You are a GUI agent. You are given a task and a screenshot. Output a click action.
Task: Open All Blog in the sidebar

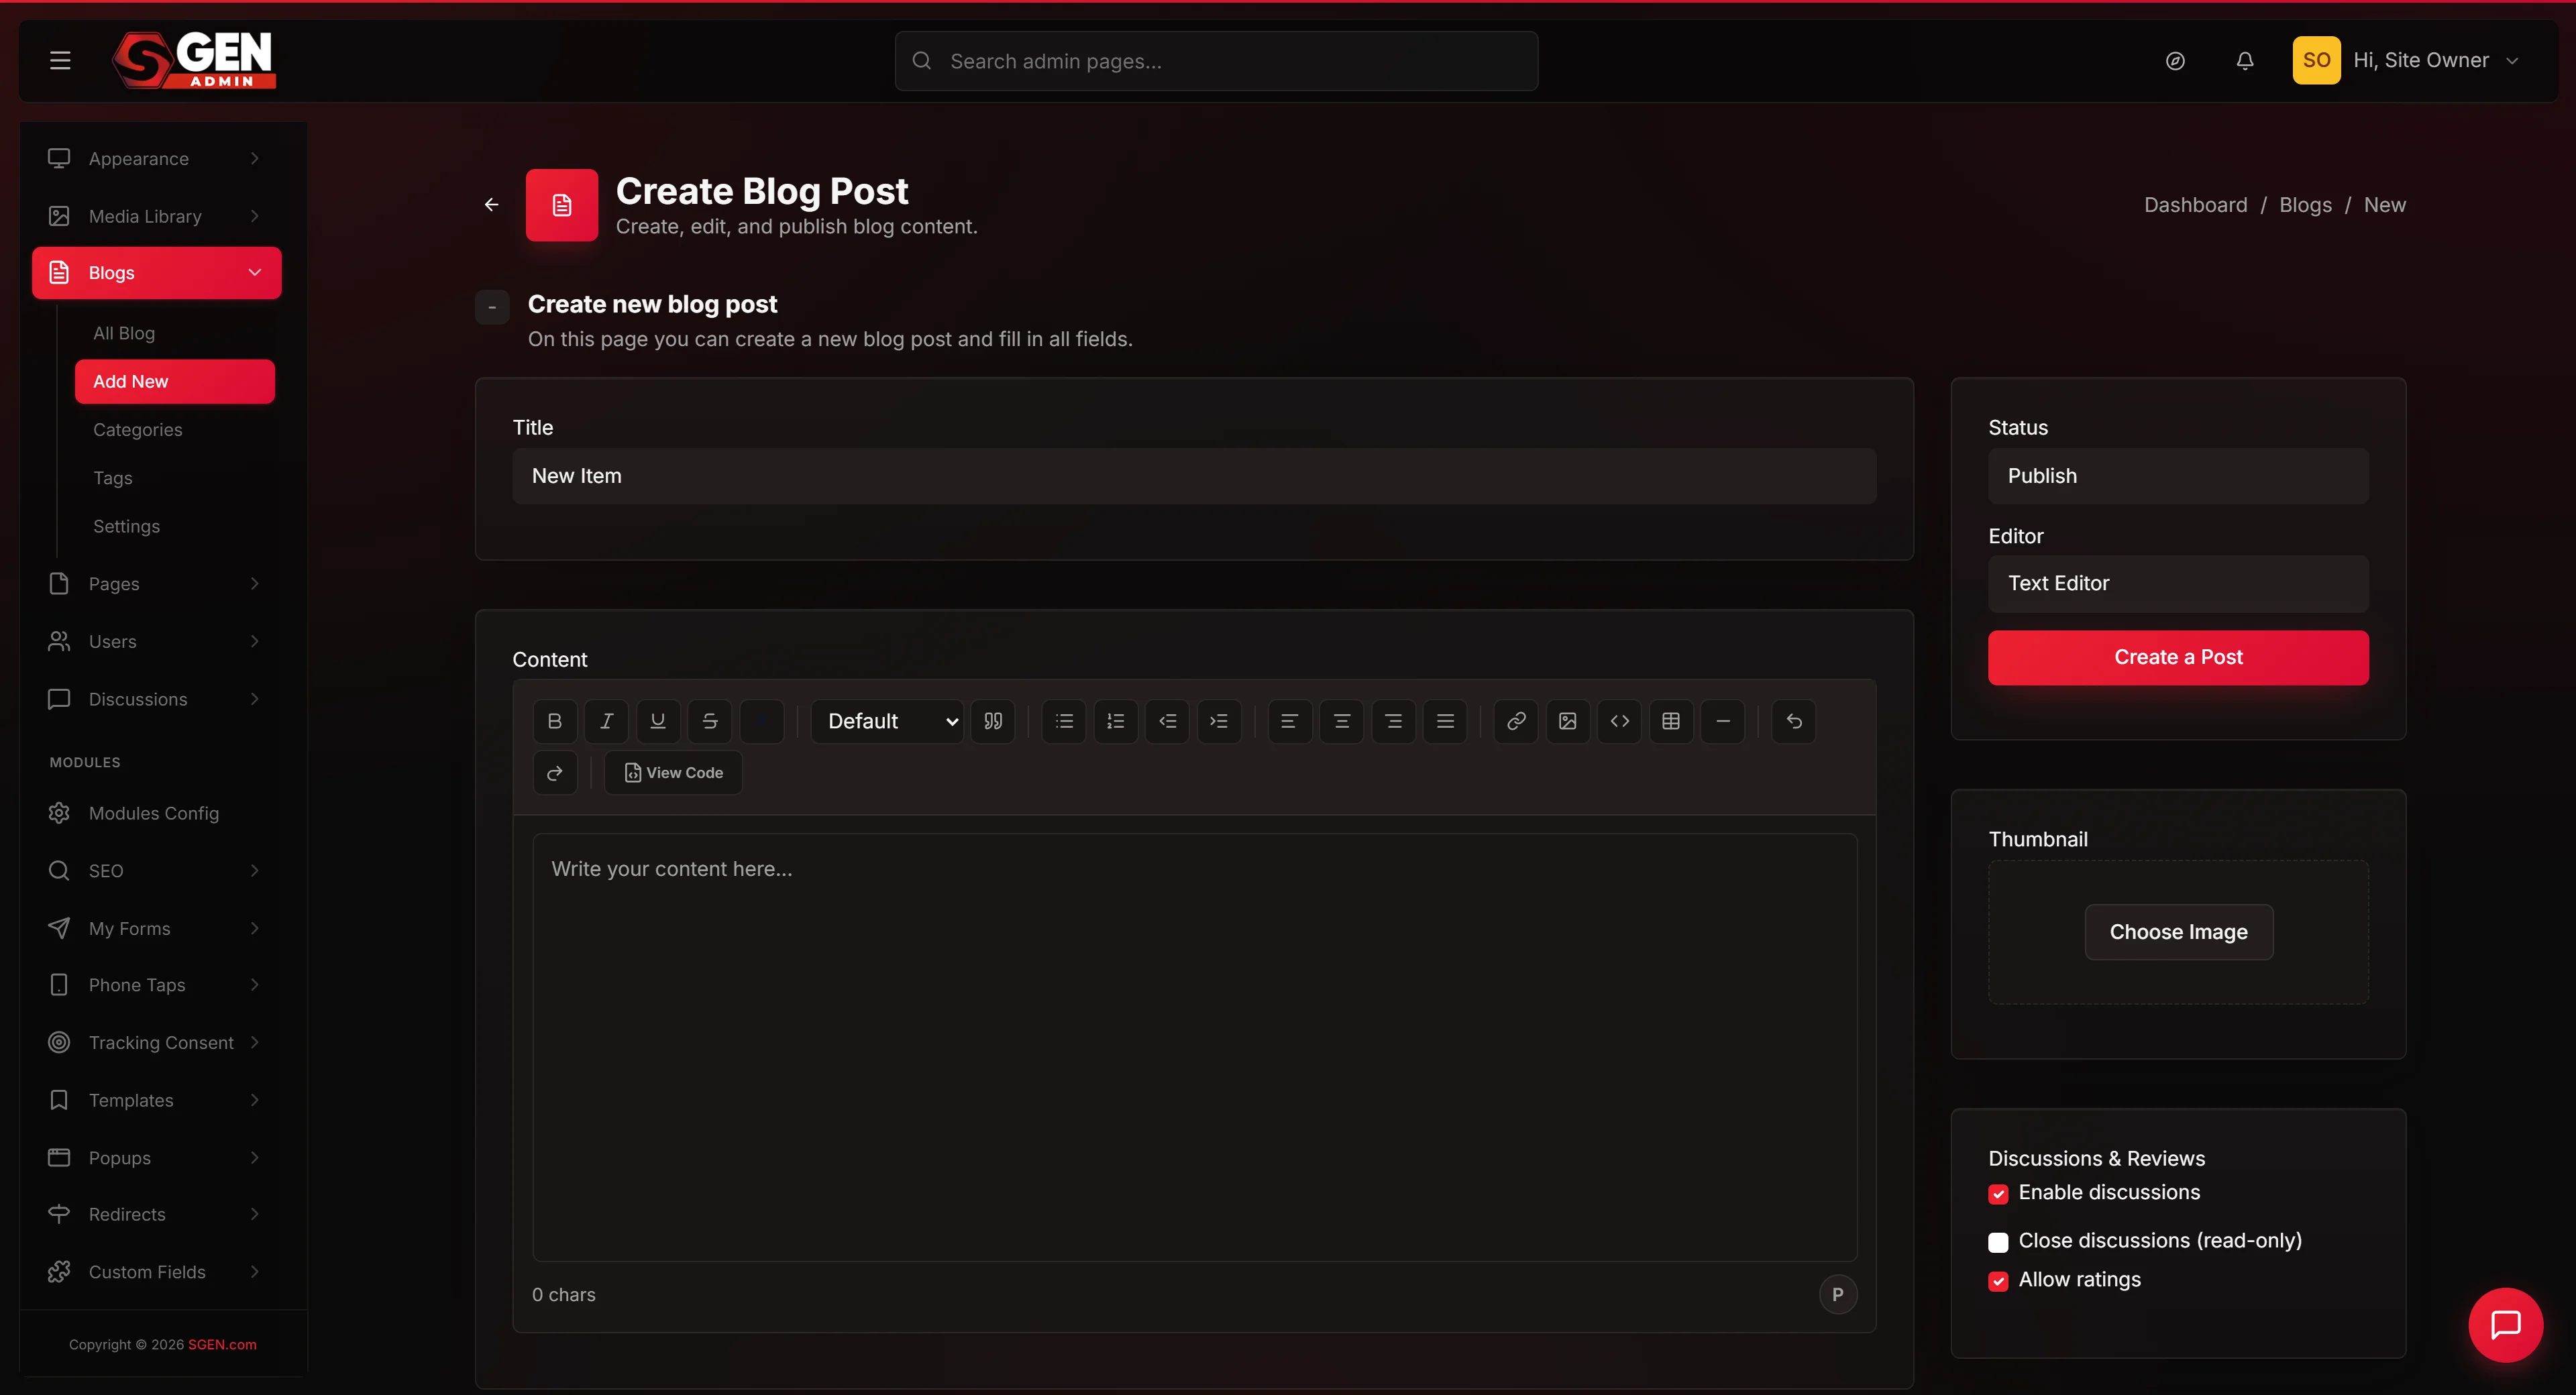pos(124,333)
